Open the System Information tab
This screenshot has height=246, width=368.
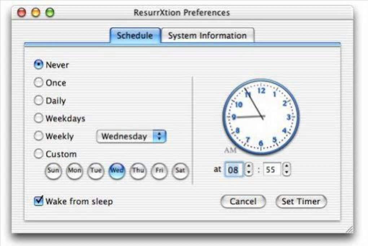pyautogui.click(x=207, y=35)
